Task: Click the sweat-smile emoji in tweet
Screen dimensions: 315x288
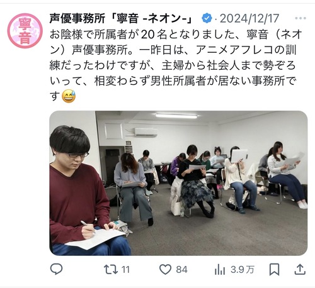Action: 69,96
